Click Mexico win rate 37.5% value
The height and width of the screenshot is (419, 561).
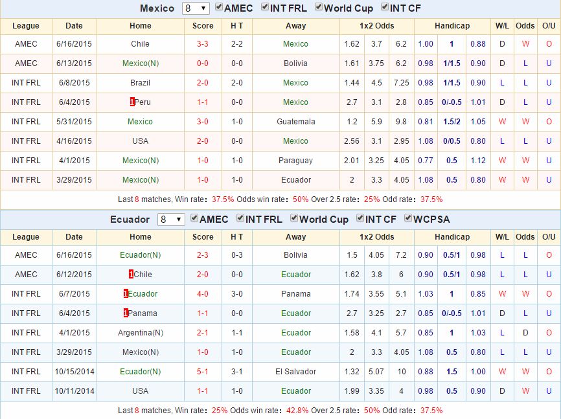click(223, 199)
